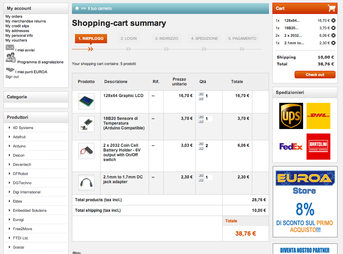The height and width of the screenshot is (254, 343).
Task: Click the UPS carrier logo
Action: click(x=291, y=116)
